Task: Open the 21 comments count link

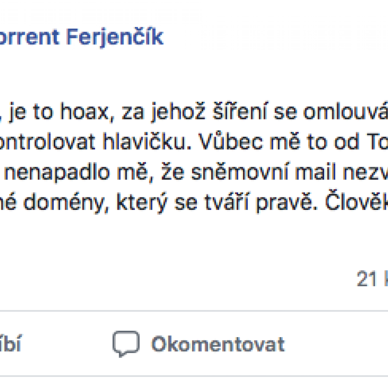Action: (372, 279)
